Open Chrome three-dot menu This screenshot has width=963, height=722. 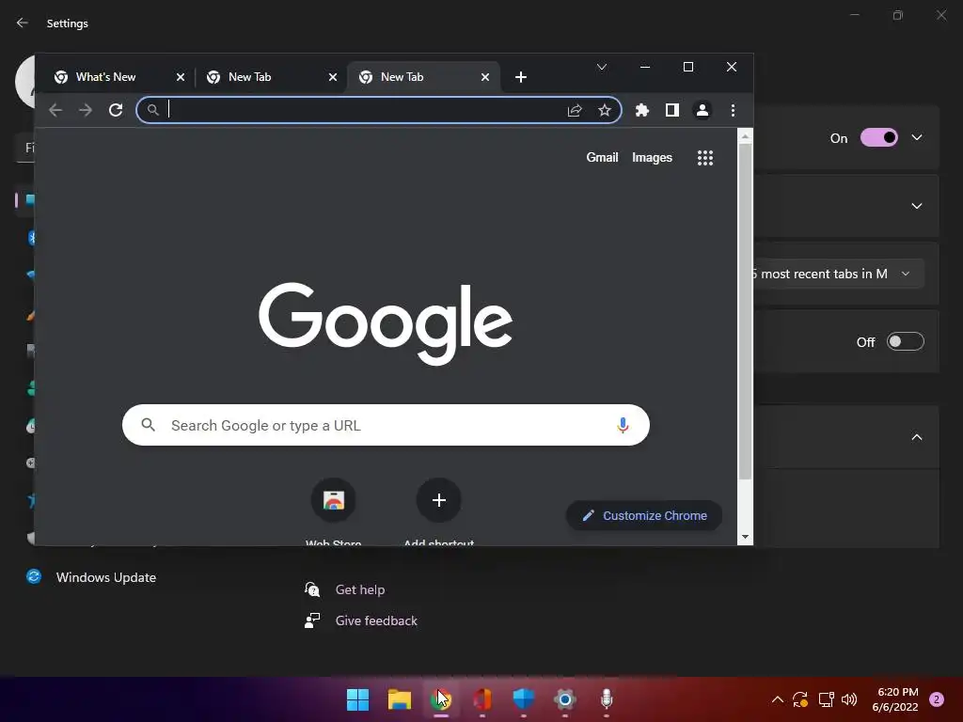pos(733,110)
